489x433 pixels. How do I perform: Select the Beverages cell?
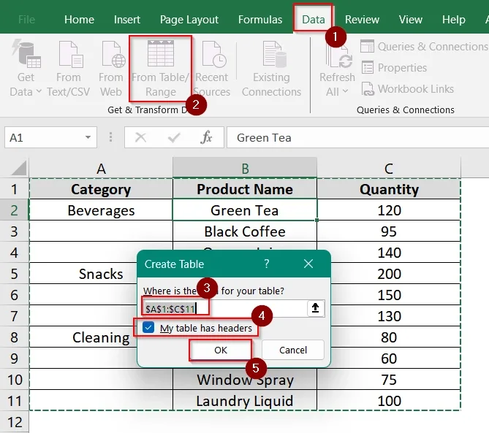pyautogui.click(x=101, y=210)
